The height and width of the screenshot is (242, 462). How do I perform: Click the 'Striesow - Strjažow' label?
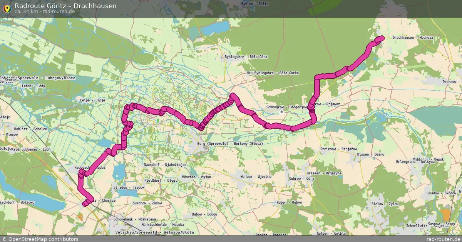(339, 149)
